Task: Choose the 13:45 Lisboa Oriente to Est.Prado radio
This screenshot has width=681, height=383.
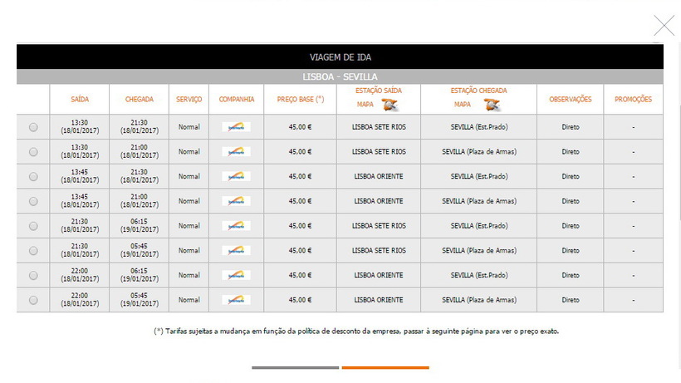Action: (x=33, y=177)
